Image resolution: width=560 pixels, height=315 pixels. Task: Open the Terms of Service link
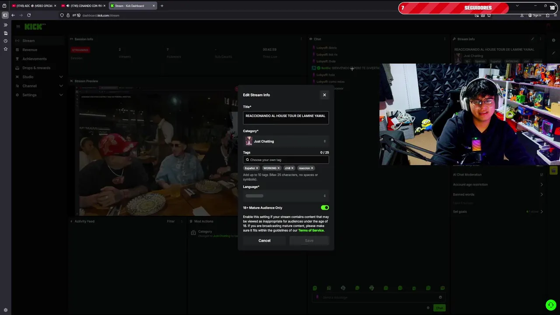pos(311,231)
